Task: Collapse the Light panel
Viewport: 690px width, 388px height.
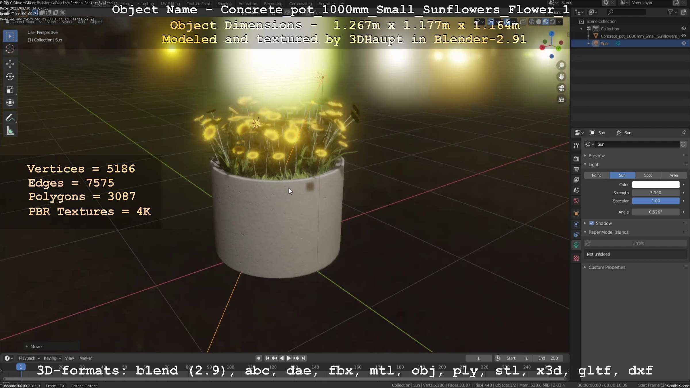Action: 585,164
